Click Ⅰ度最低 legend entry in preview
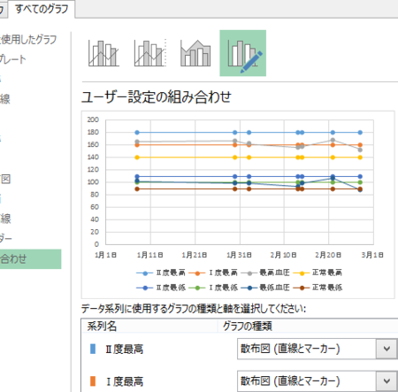Image resolution: width=398 pixels, height=392 pixels. [x=213, y=288]
